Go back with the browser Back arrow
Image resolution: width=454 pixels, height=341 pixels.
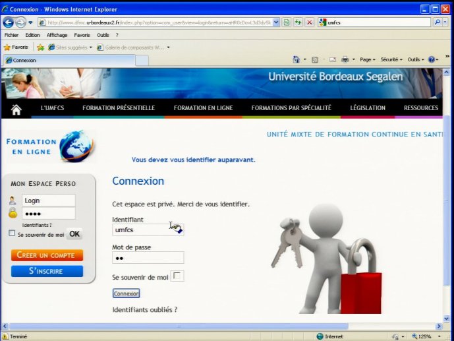pyautogui.click(x=8, y=22)
